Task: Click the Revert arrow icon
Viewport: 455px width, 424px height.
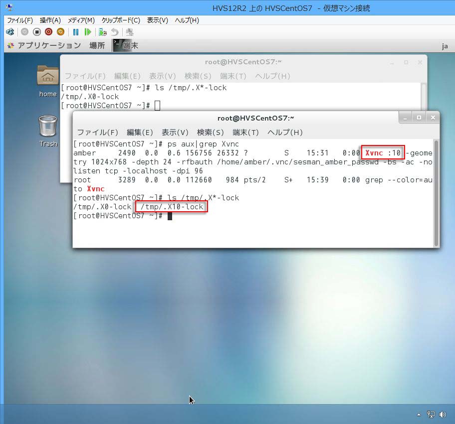Action: pyautogui.click(x=115, y=32)
